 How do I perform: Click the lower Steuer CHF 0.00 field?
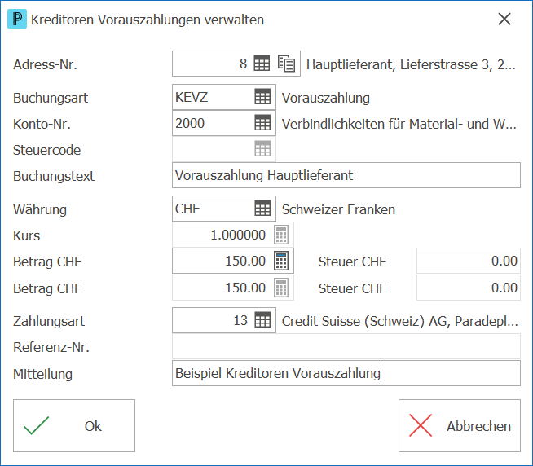tap(469, 288)
